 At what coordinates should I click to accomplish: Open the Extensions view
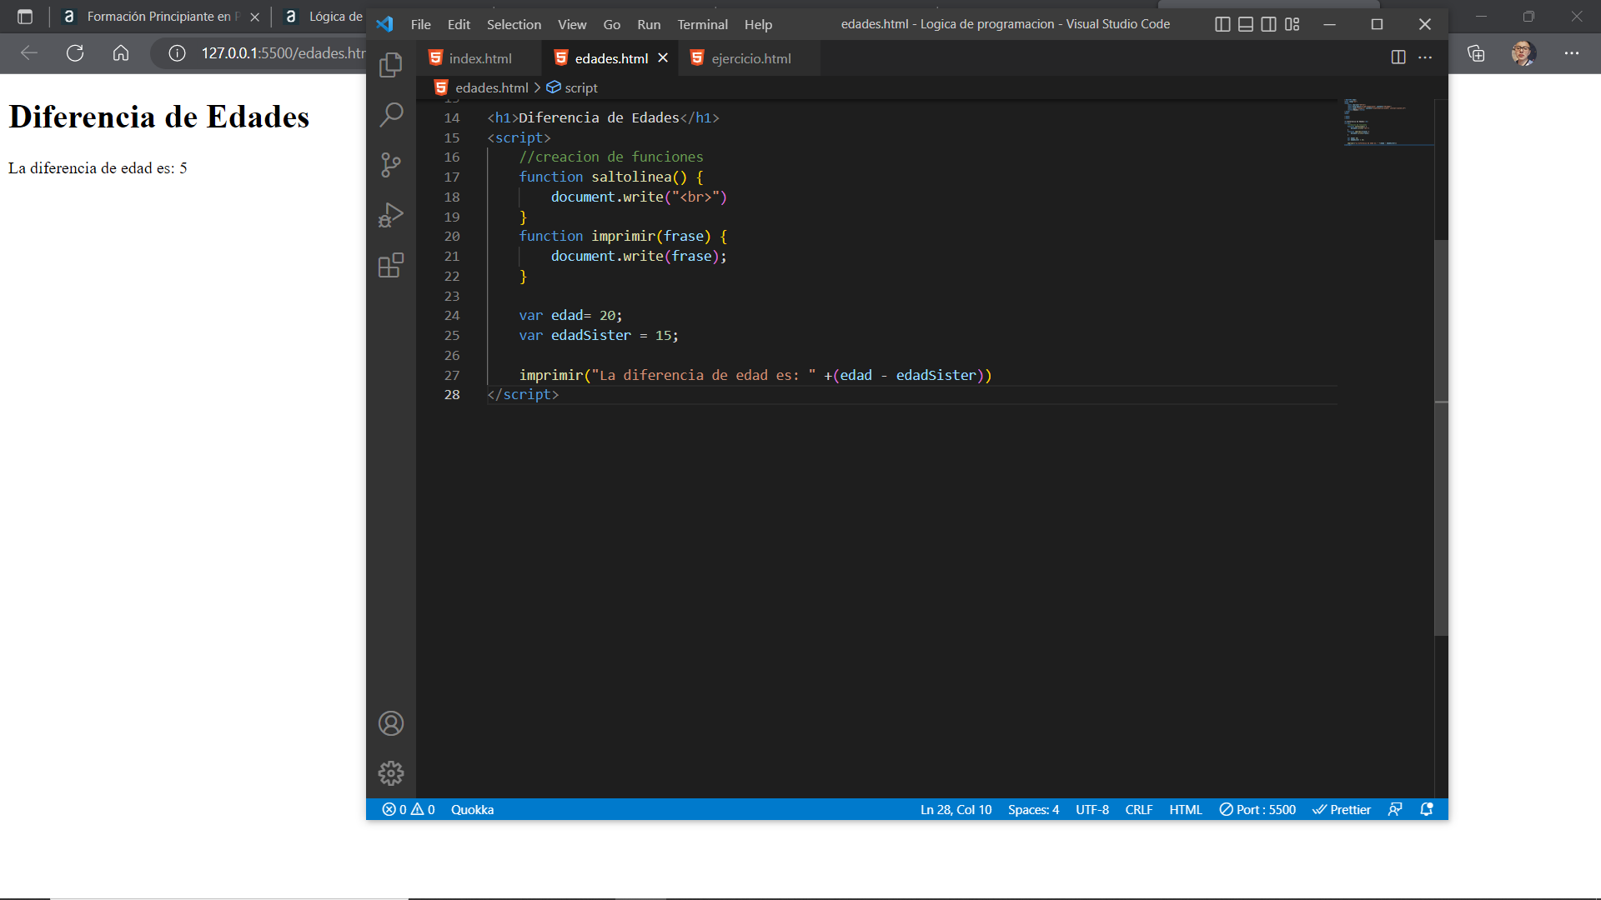click(x=390, y=265)
